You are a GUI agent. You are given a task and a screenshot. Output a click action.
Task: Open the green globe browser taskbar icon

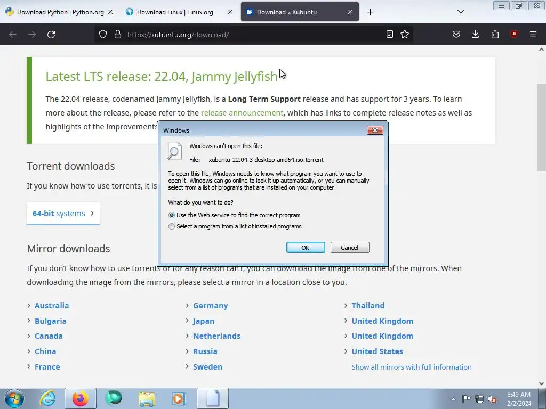(x=114, y=398)
